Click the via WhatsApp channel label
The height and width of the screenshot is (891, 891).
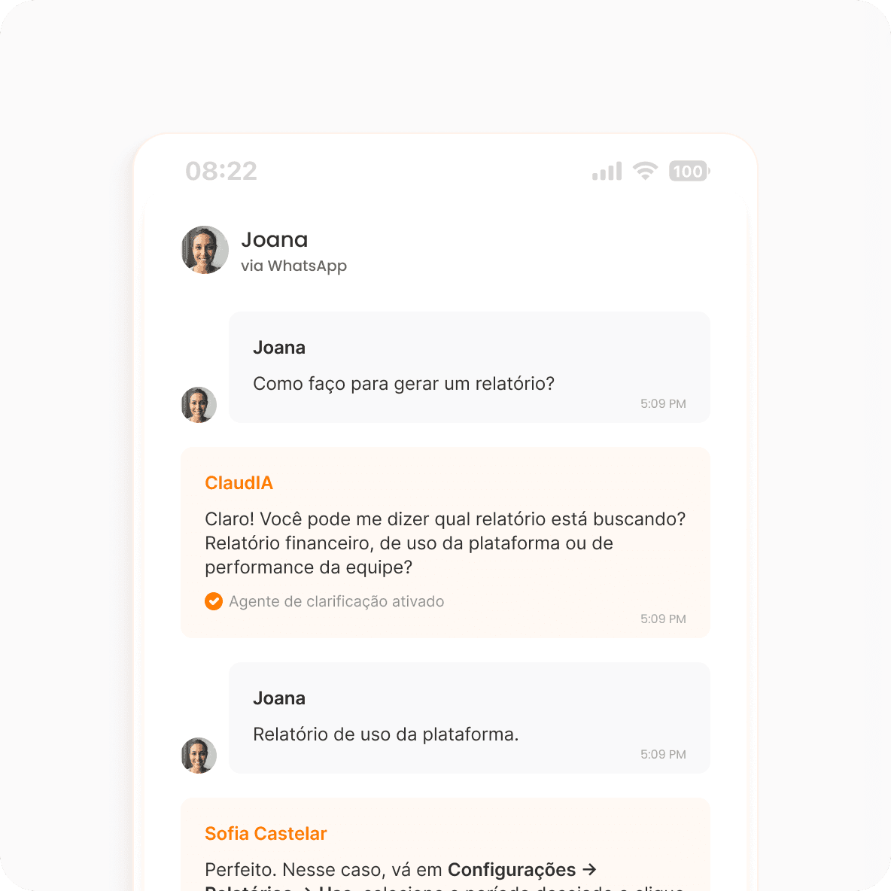293,266
